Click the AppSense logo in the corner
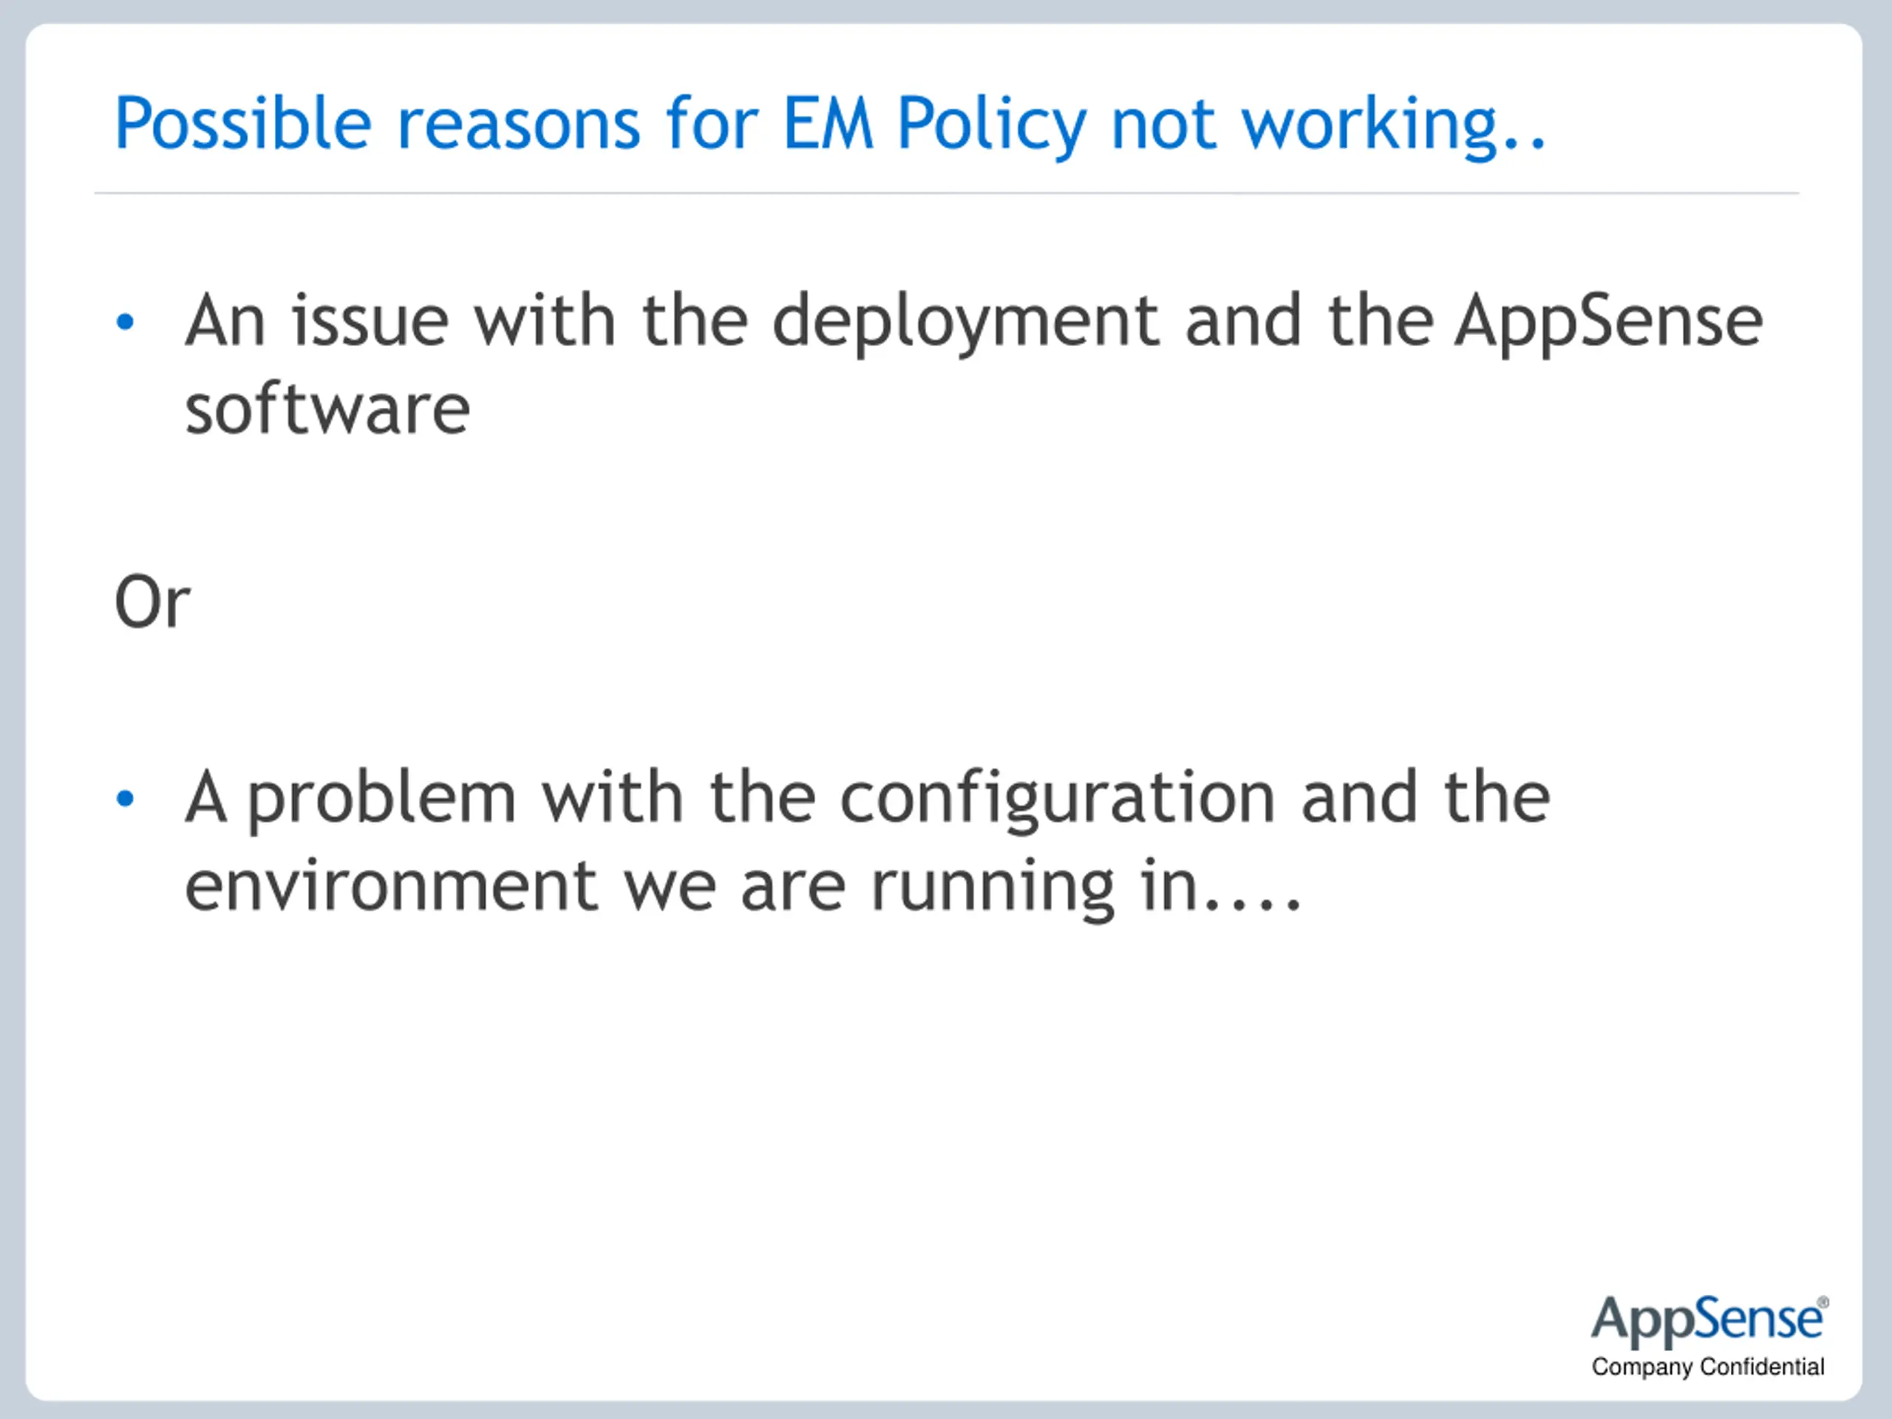This screenshot has width=1892, height=1419. [x=1708, y=1321]
